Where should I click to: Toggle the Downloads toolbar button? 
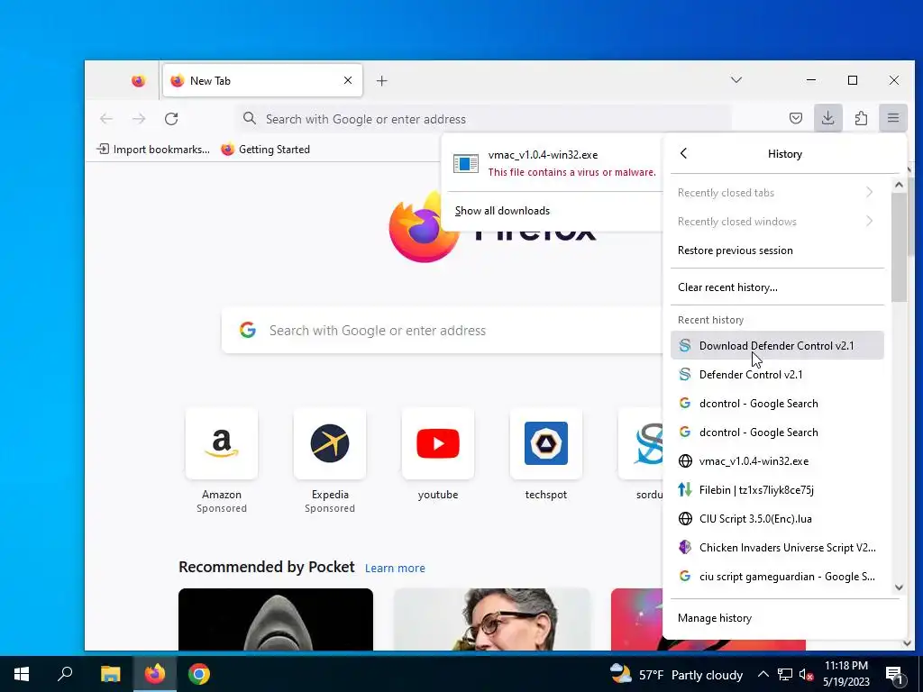[828, 118]
